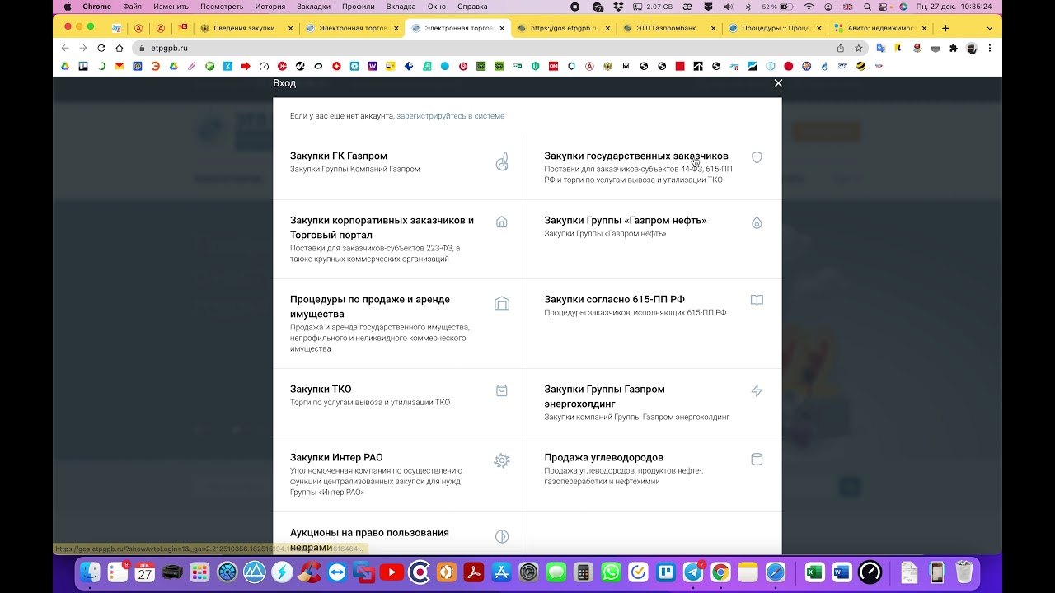This screenshot has height=593, width=1055.
Task: Click the gear icon for Закупки Интер РАО
Action: click(502, 460)
